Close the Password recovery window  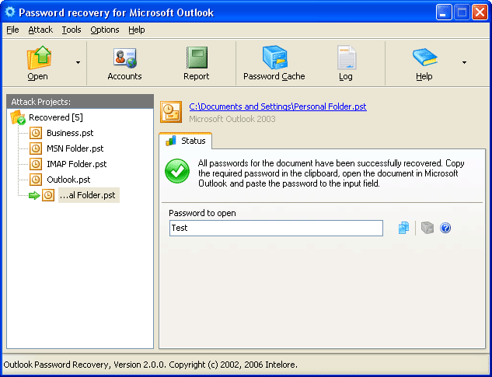pos(480,12)
